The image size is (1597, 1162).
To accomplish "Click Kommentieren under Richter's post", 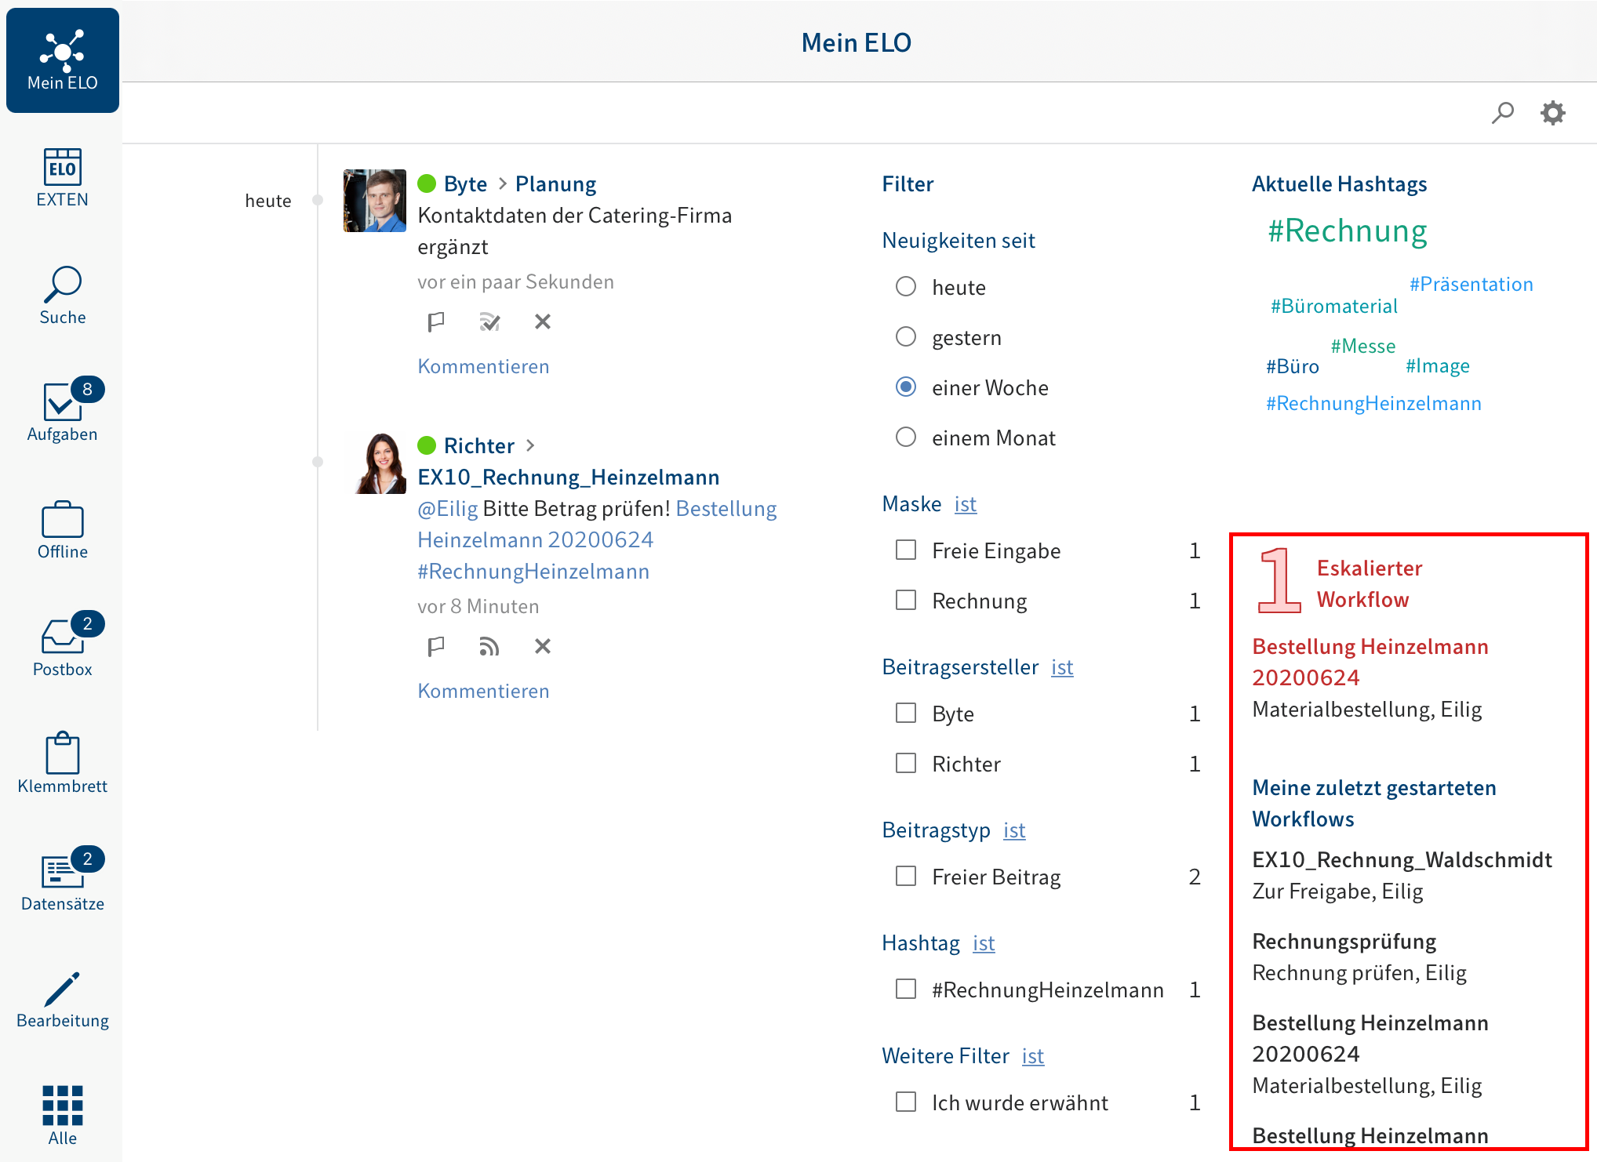I will pyautogui.click(x=483, y=692).
